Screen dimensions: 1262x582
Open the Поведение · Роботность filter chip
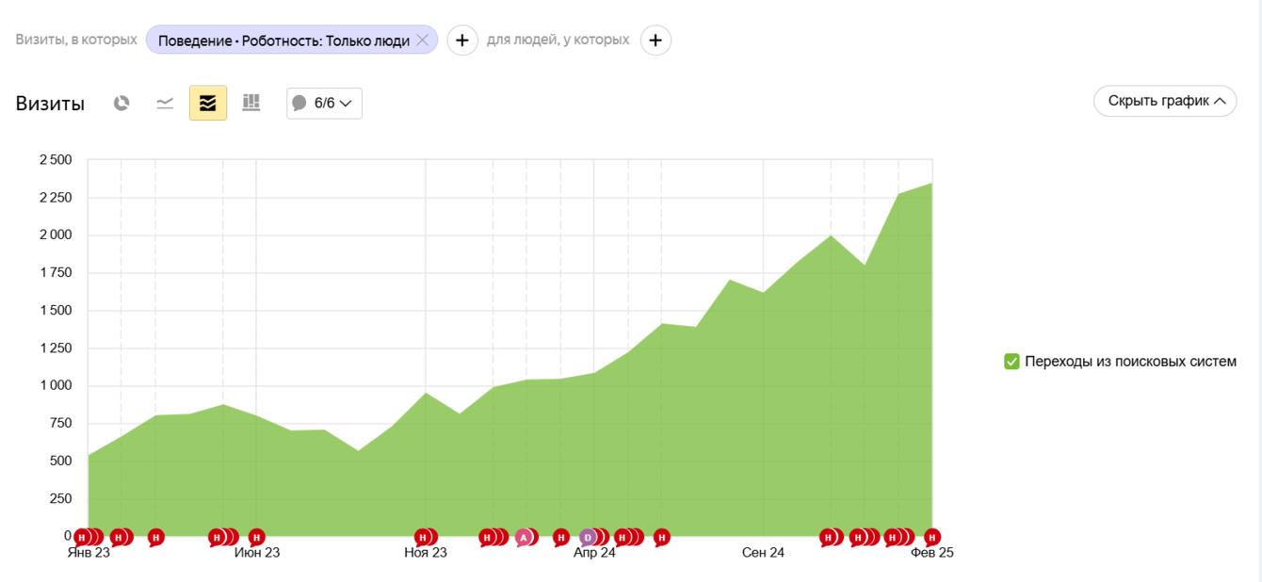coord(283,40)
